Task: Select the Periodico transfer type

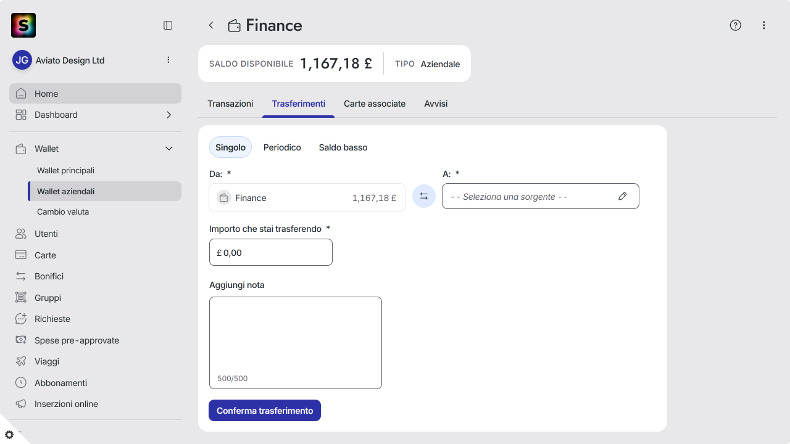Action: [x=282, y=147]
